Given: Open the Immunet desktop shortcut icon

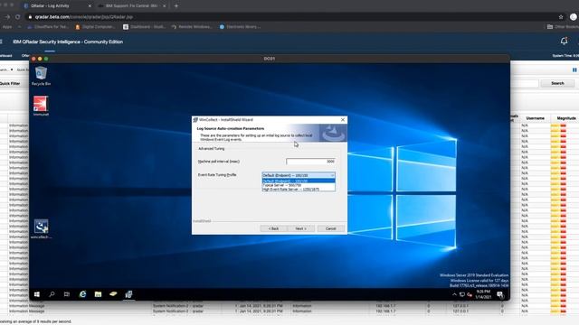Looking at the screenshot, I should pyautogui.click(x=41, y=106).
